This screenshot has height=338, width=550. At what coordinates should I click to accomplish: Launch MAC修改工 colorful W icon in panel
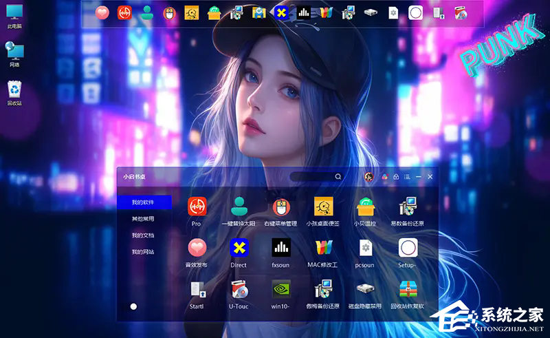[x=323, y=248]
